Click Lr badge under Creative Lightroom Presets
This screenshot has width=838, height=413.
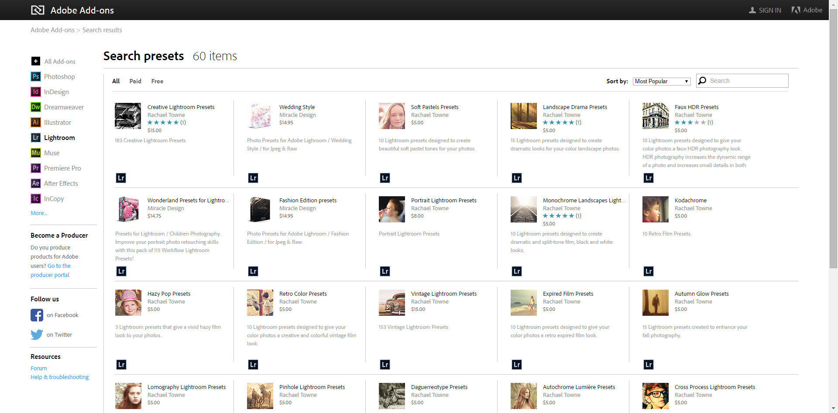(x=121, y=178)
